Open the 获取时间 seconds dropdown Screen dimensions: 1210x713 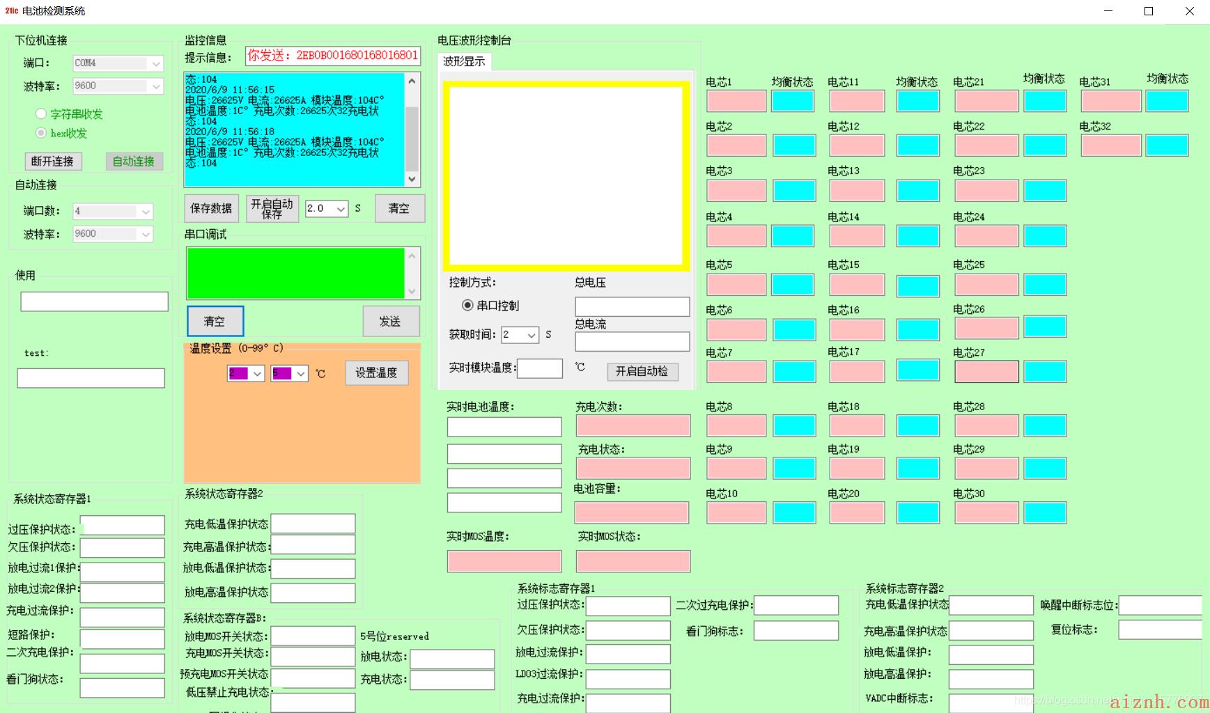tap(532, 335)
